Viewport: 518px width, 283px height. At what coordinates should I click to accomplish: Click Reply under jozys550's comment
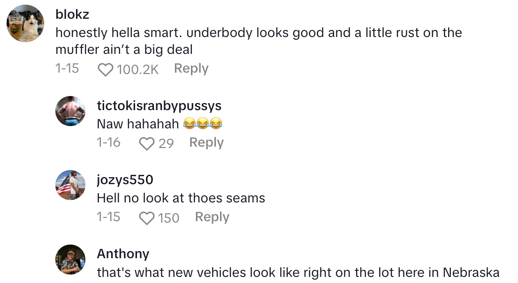212,217
